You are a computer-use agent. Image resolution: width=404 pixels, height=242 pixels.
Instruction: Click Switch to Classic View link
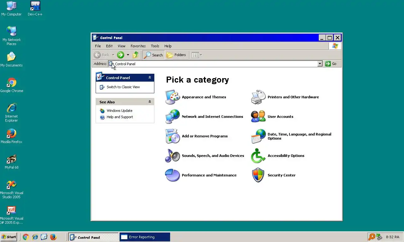(x=123, y=87)
